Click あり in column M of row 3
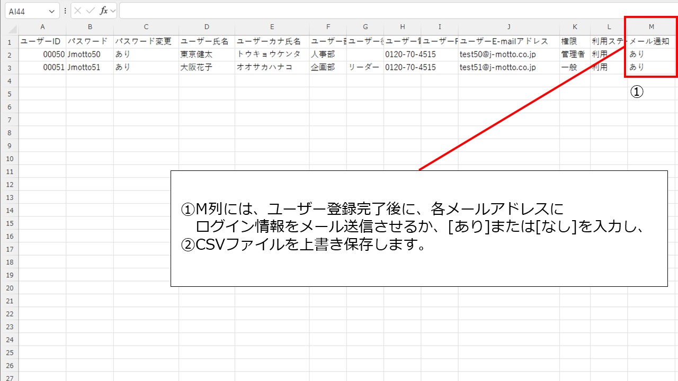The width and height of the screenshot is (678, 381). [652, 67]
